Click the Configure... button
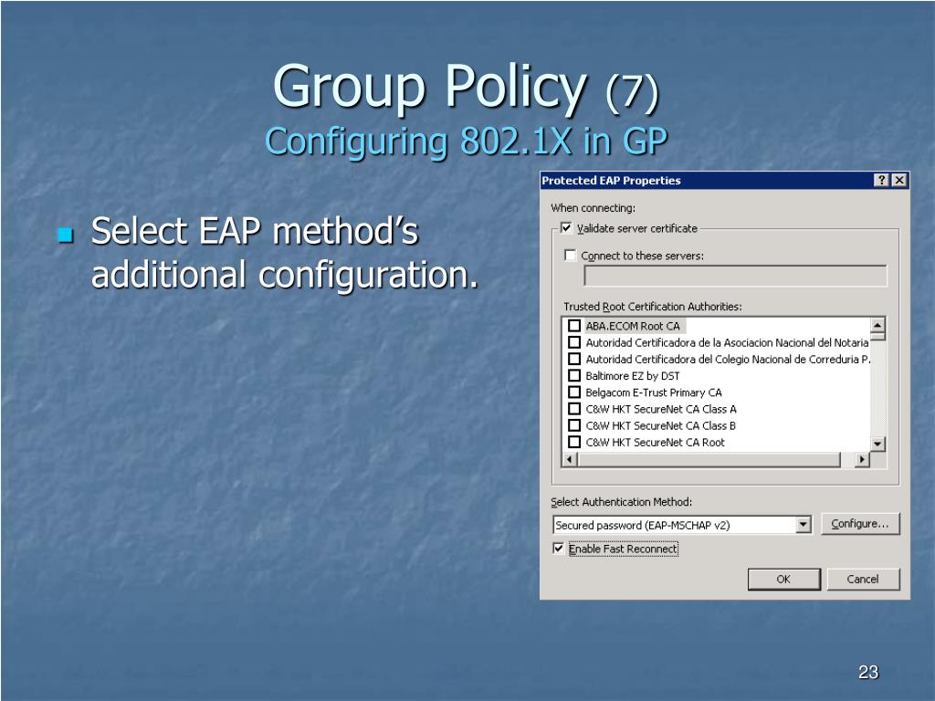 click(860, 523)
